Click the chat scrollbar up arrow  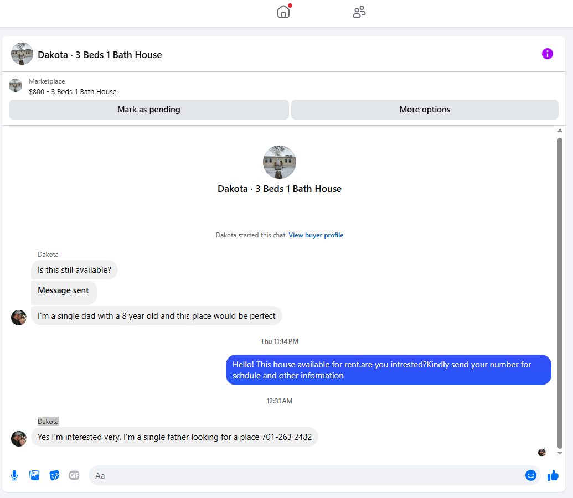[x=560, y=131]
